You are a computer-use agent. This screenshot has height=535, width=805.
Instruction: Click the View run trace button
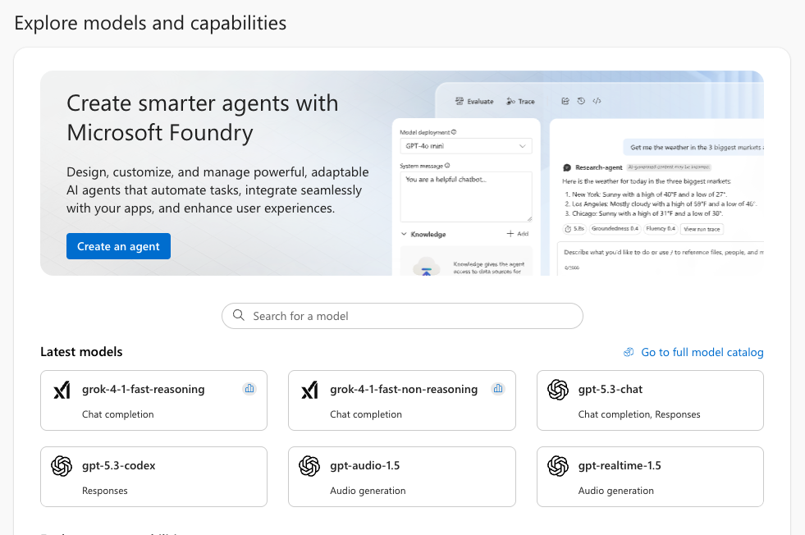click(x=701, y=229)
